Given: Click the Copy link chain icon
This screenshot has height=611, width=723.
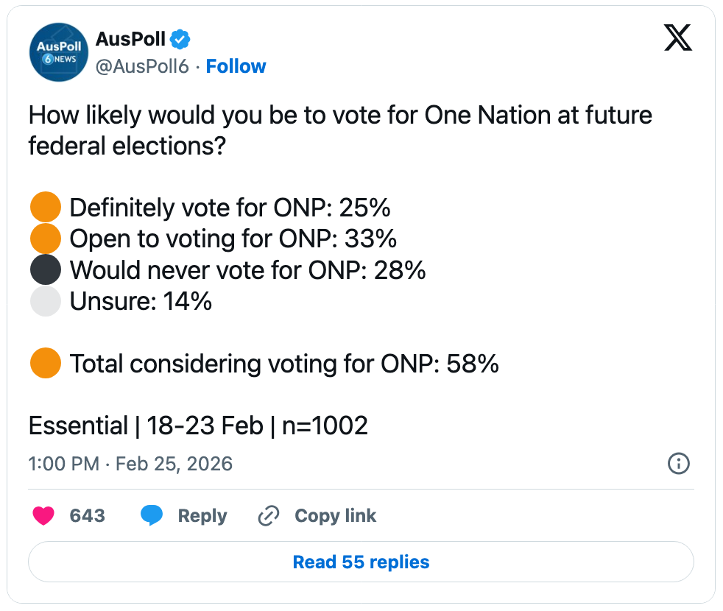Looking at the screenshot, I should (267, 516).
